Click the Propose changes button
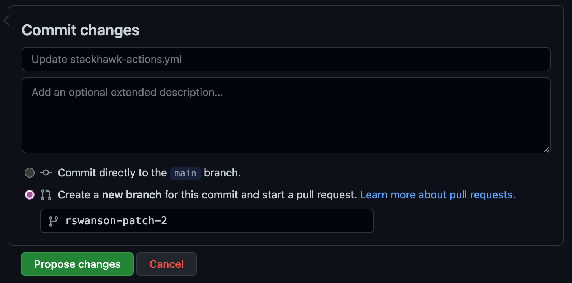Screen dimensions: 572x283 click(x=77, y=264)
